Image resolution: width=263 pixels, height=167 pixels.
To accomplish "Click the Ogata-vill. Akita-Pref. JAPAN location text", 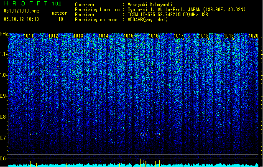I will (x=186, y=10).
